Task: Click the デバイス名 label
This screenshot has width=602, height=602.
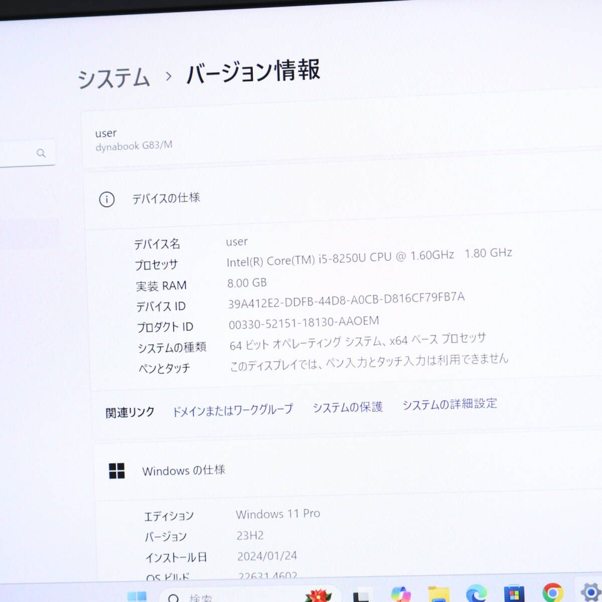Action: [x=157, y=244]
